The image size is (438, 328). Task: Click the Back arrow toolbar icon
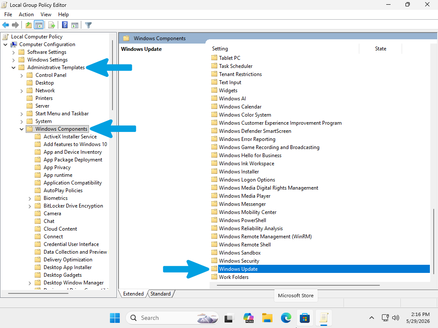point(6,25)
